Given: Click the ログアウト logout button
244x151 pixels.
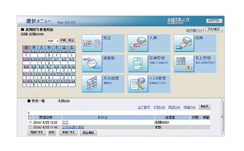Looking at the screenshot, I should 214,21.
